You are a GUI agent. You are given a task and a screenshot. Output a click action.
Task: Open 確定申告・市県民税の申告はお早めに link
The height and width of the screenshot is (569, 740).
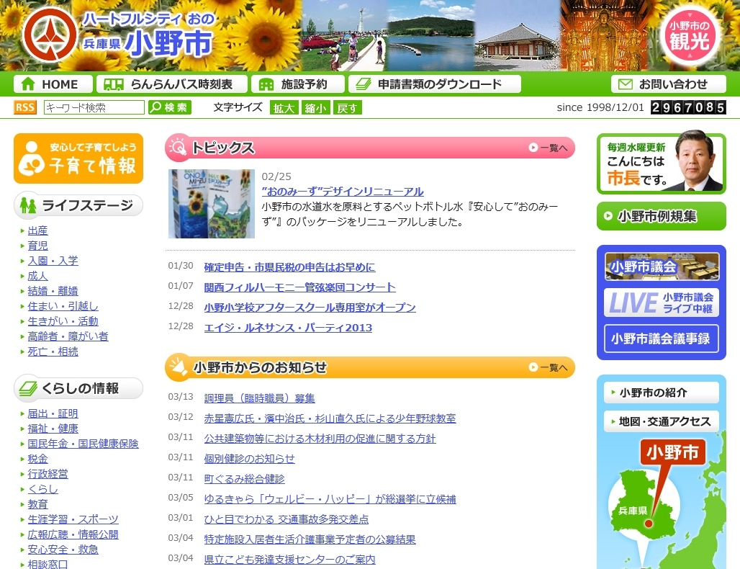[290, 267]
